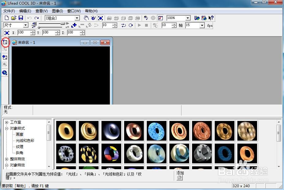Select 纹理 in the tree

coord(20,147)
